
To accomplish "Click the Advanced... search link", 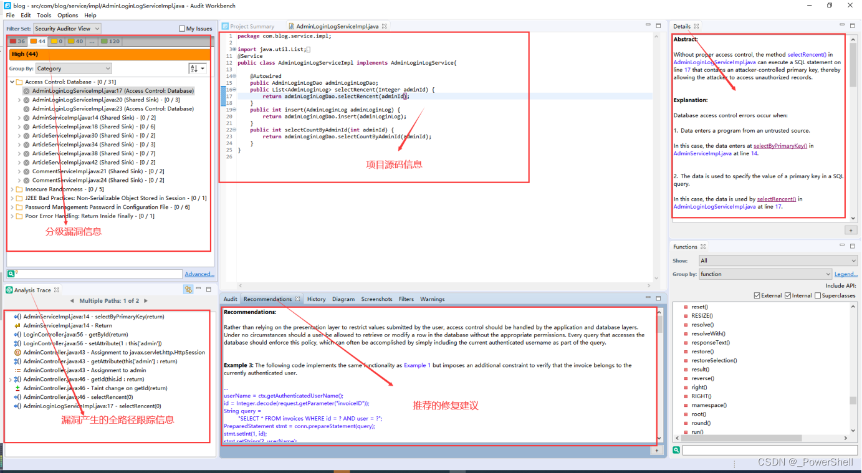I will click(199, 274).
